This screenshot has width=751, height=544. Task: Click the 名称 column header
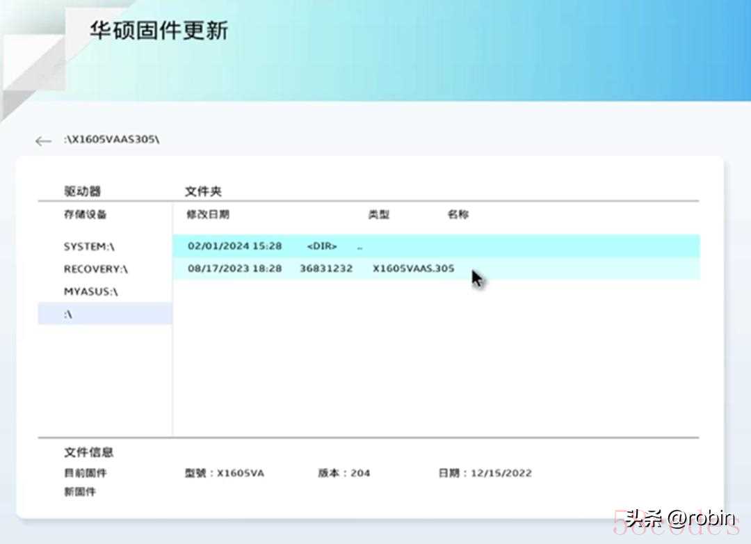tap(458, 214)
